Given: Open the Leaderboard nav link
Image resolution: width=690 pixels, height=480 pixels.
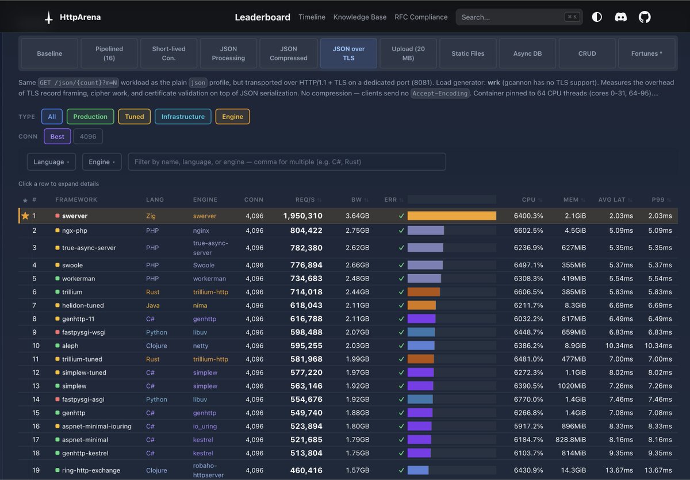Looking at the screenshot, I should pyautogui.click(x=263, y=17).
